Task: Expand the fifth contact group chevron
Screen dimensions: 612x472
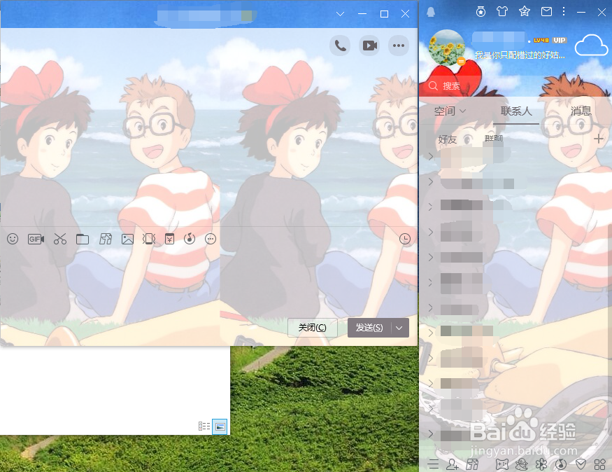Action: [x=431, y=257]
